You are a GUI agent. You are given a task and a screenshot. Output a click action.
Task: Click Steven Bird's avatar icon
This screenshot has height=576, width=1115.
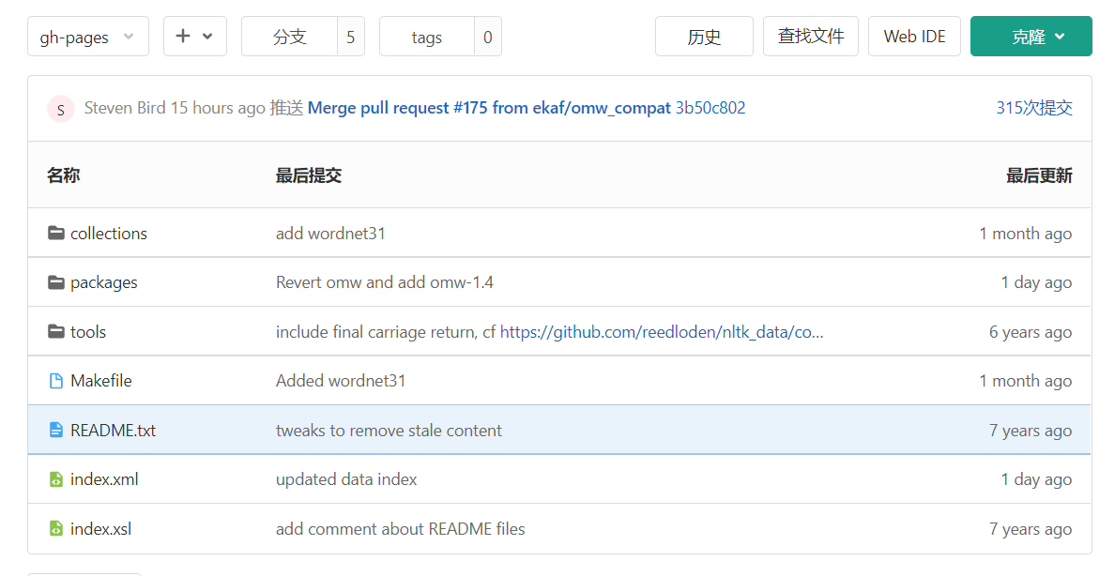60,109
